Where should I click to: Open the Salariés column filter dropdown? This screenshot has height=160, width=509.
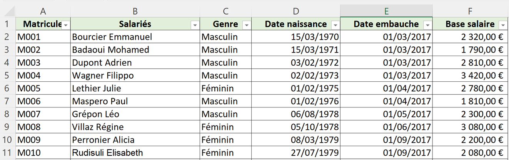click(x=195, y=25)
